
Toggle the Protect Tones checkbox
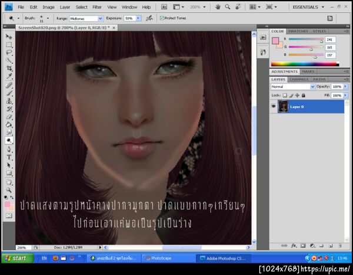(162, 18)
